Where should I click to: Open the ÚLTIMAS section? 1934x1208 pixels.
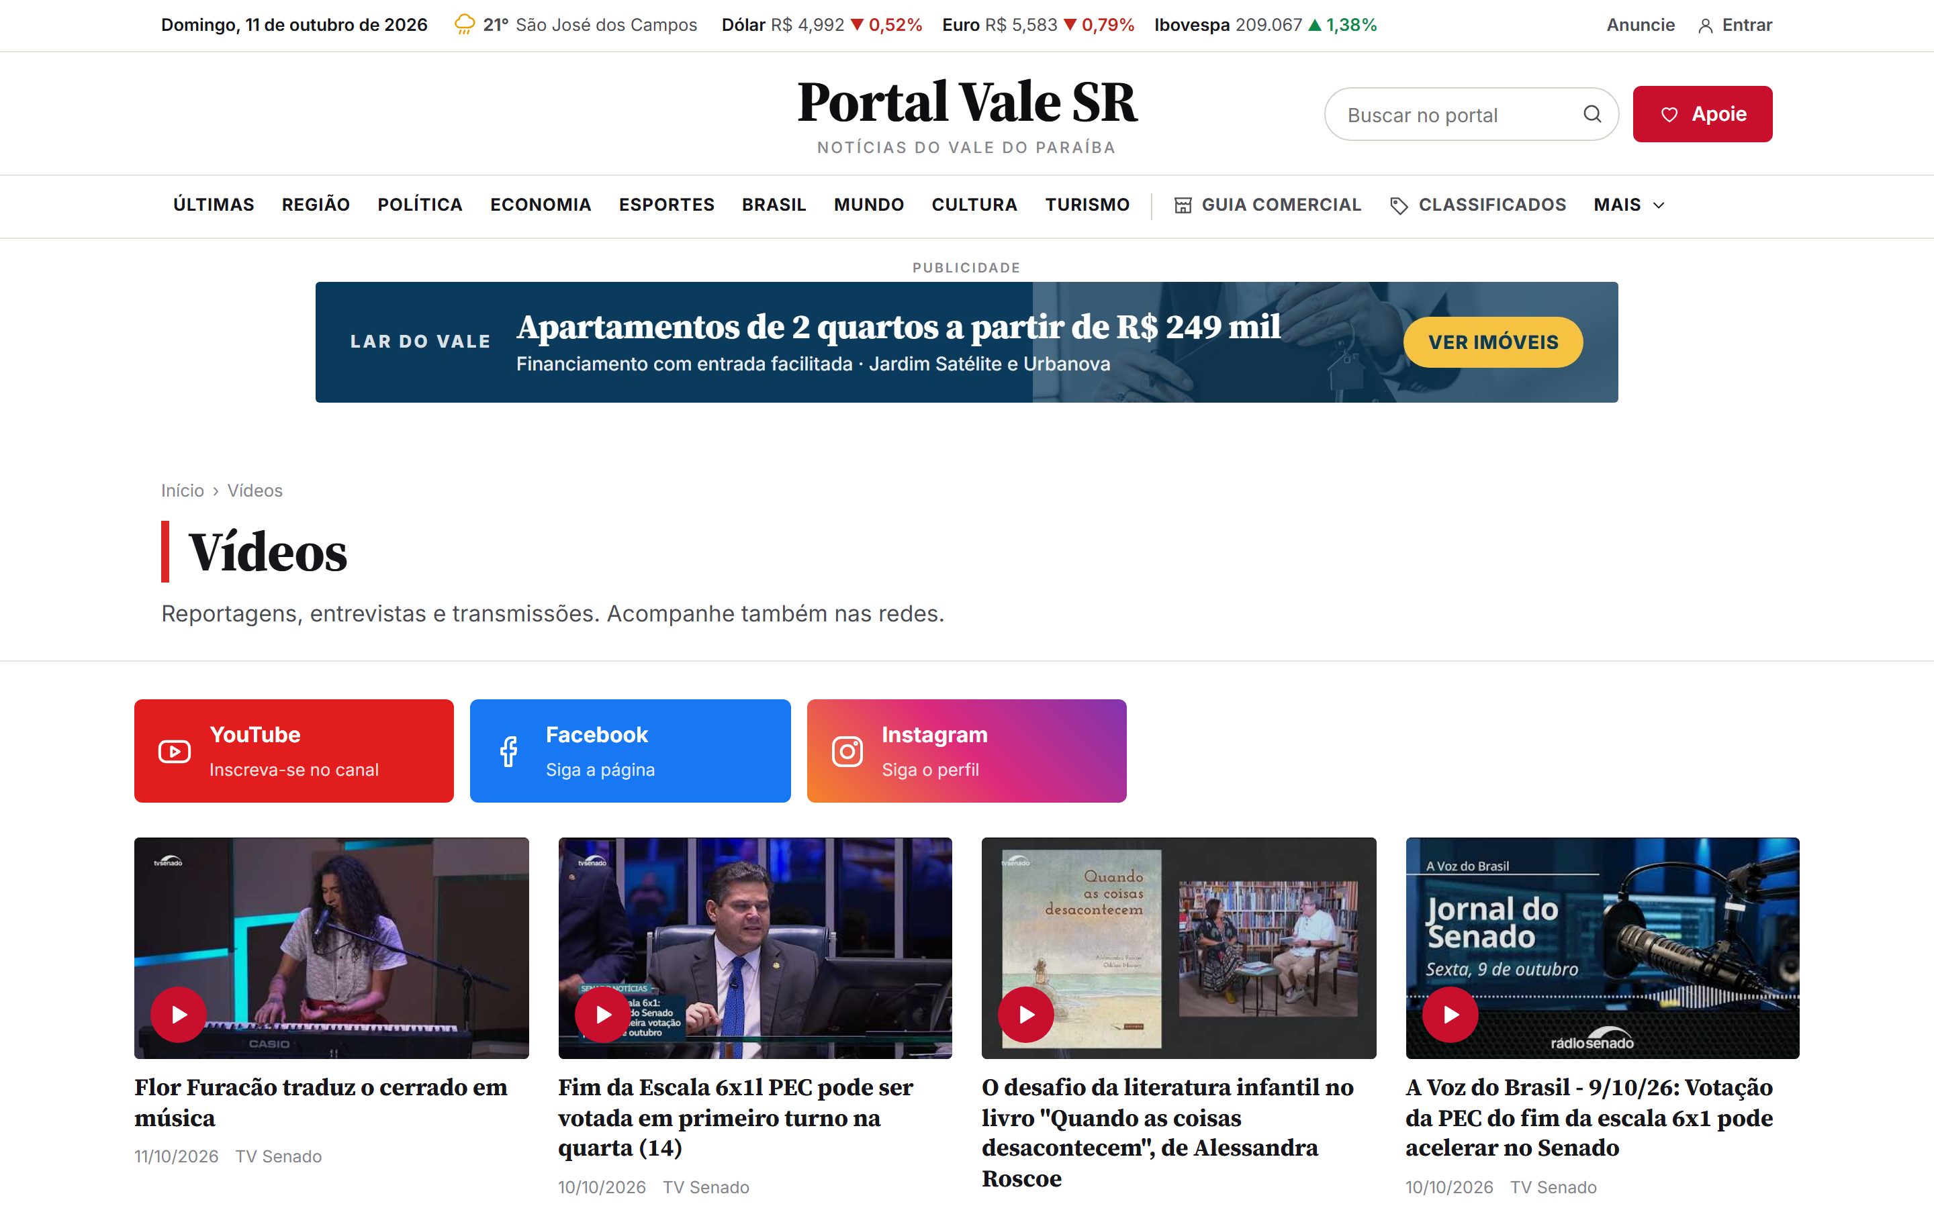pos(214,205)
